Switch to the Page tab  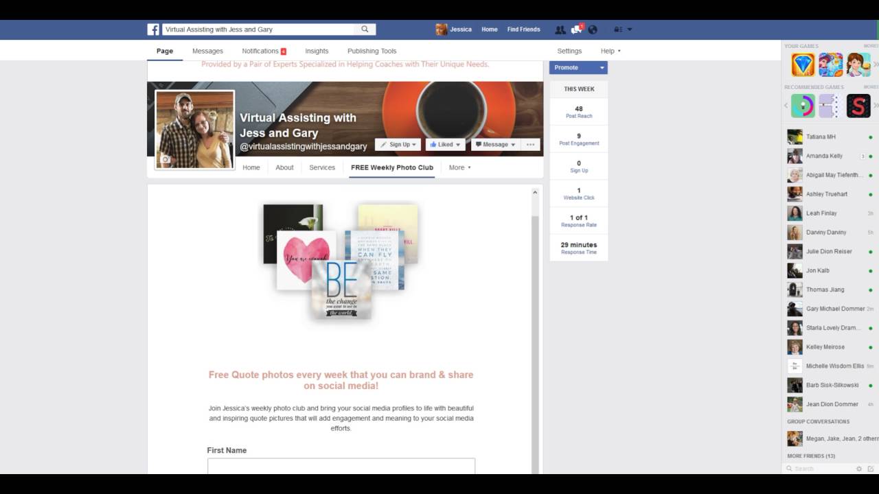click(165, 51)
